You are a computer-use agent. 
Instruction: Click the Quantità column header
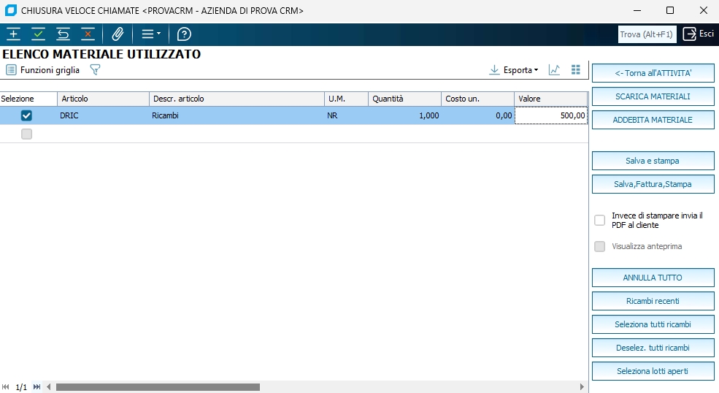tap(404, 99)
